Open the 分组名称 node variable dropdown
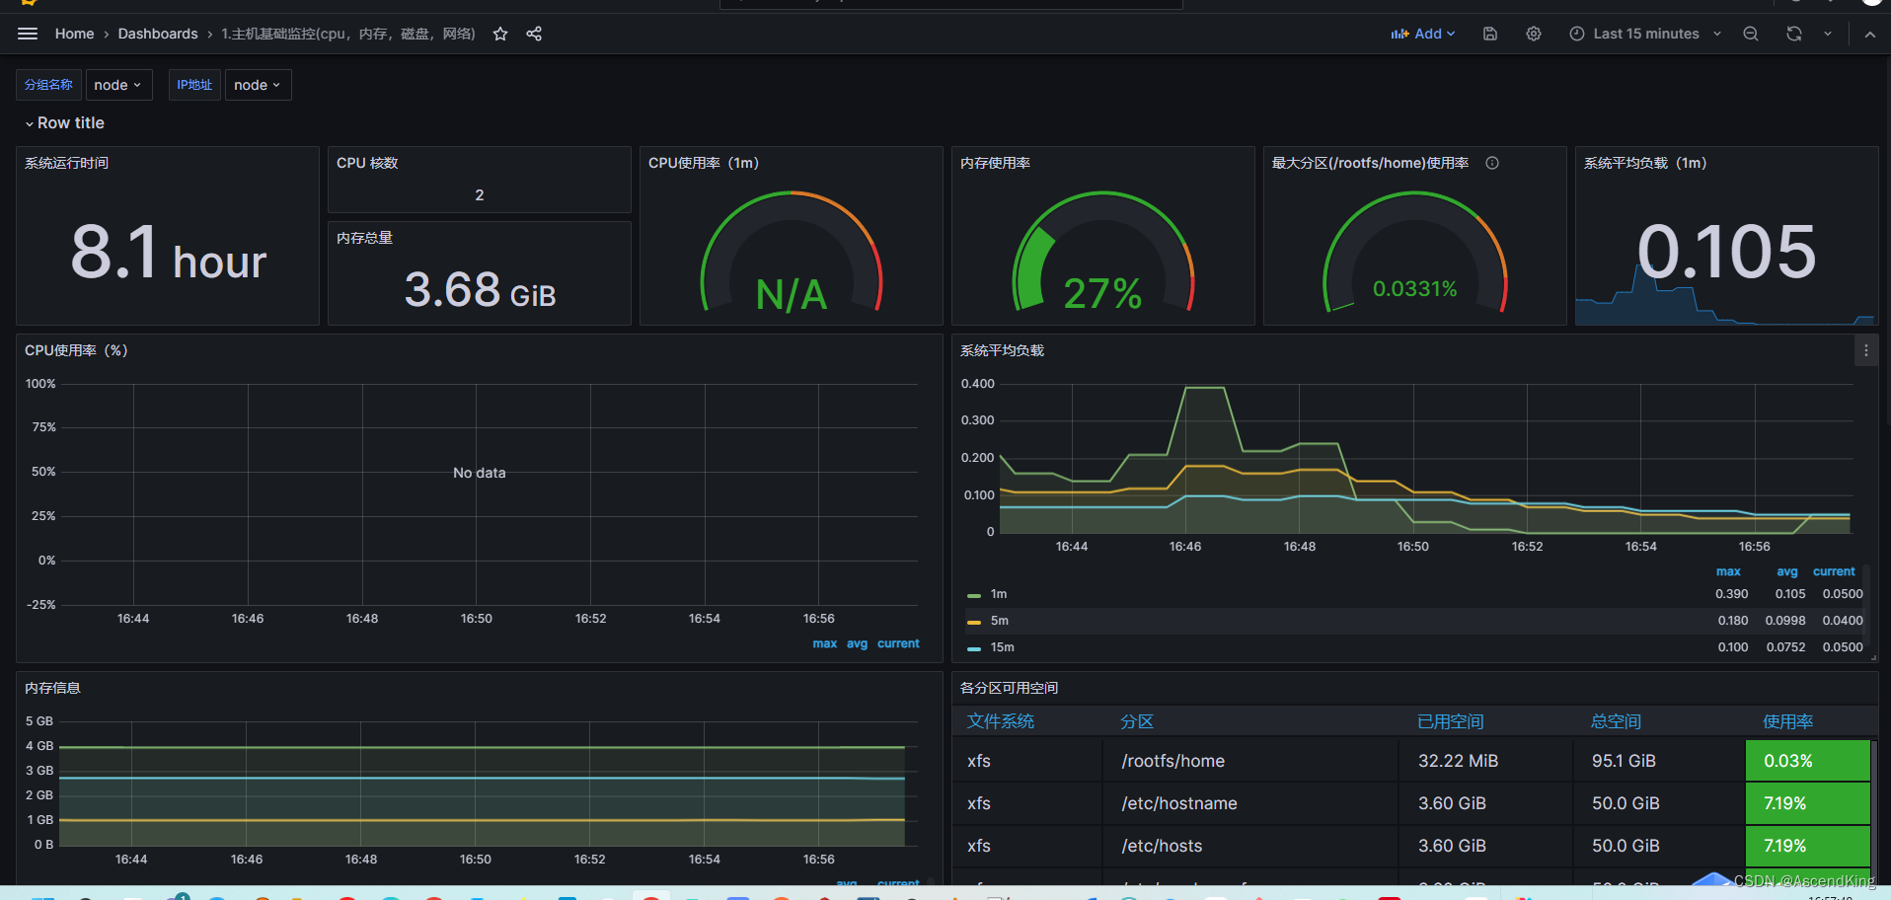 click(118, 85)
